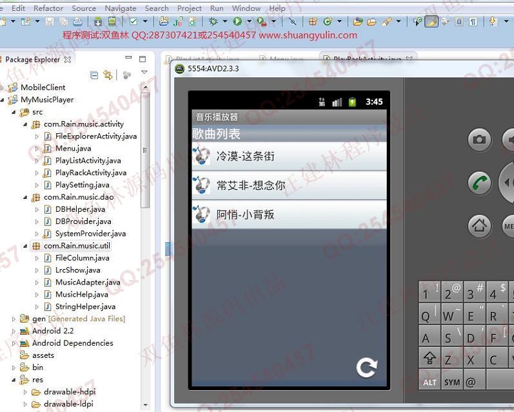Click Package Explorer scrollbar down arrow

145,405
